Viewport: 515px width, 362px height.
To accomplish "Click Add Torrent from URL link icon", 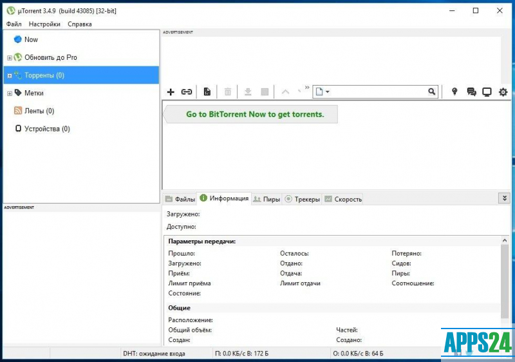I will coord(187,92).
